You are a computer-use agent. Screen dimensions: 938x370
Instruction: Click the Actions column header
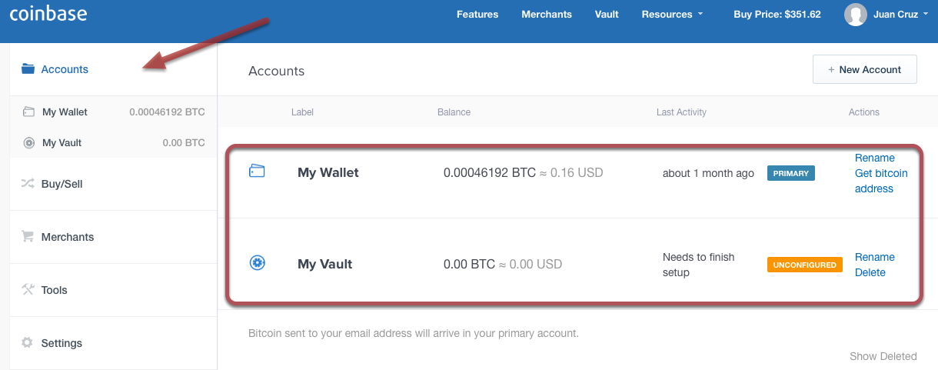[x=864, y=112]
